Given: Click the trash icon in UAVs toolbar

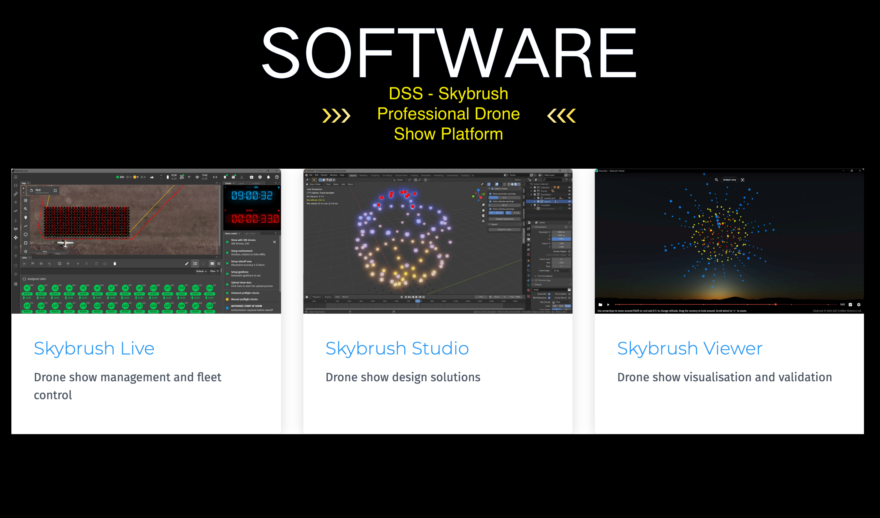Looking at the screenshot, I should tap(115, 264).
